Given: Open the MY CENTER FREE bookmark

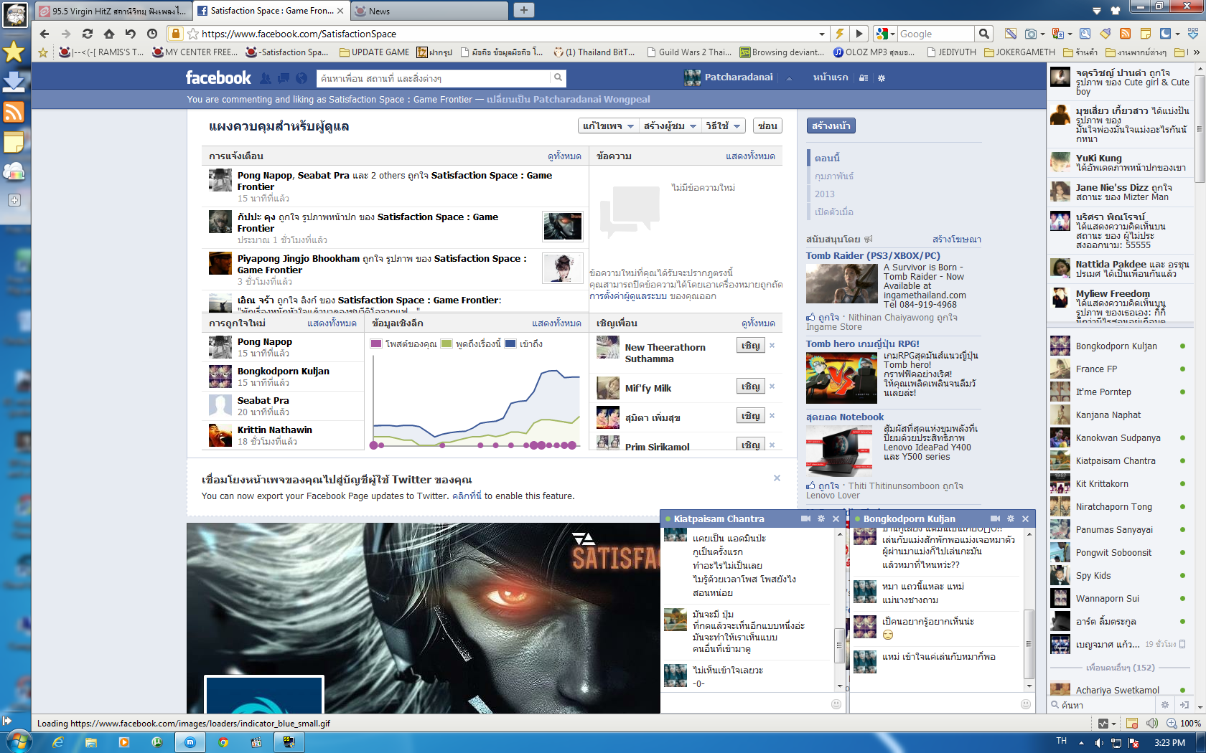Looking at the screenshot, I should coord(195,52).
